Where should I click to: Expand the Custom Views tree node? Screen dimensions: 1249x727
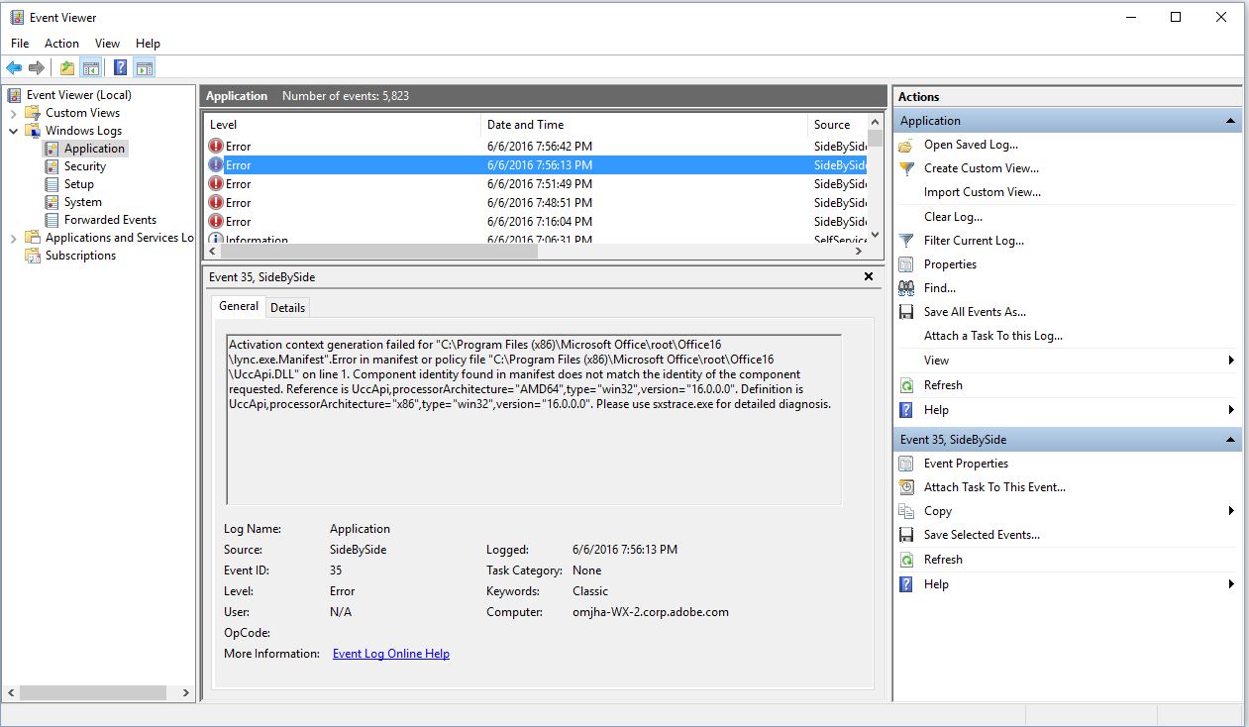click(x=14, y=113)
